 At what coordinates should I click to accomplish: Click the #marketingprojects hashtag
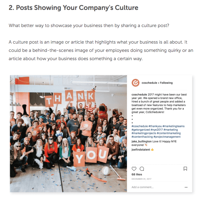pos(143,133)
